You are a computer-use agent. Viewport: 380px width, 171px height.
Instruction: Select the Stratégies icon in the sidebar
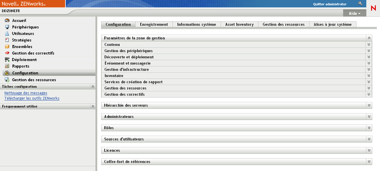click(7, 40)
